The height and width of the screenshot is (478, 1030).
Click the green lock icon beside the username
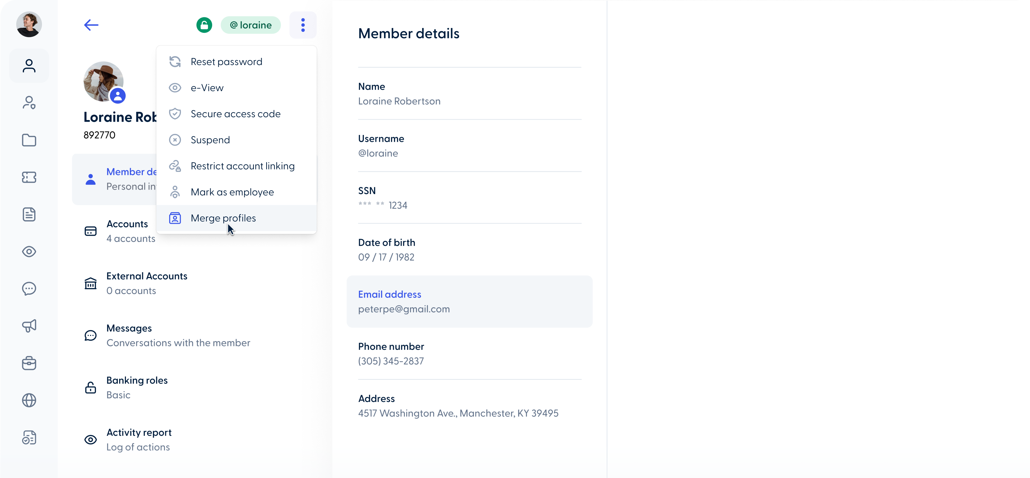(x=204, y=25)
